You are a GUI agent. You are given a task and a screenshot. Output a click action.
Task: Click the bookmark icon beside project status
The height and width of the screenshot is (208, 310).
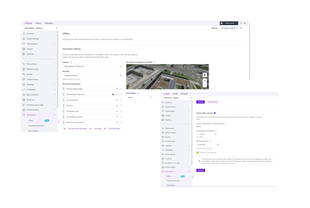241,28
